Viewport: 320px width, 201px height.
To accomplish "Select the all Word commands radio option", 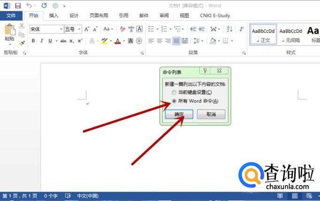I will (x=174, y=101).
